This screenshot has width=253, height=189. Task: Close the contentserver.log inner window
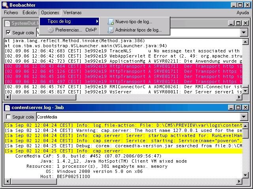pos(245,107)
